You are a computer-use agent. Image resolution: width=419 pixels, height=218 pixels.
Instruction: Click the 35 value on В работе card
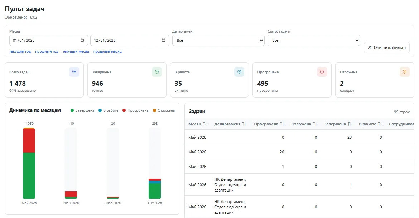coord(178,83)
